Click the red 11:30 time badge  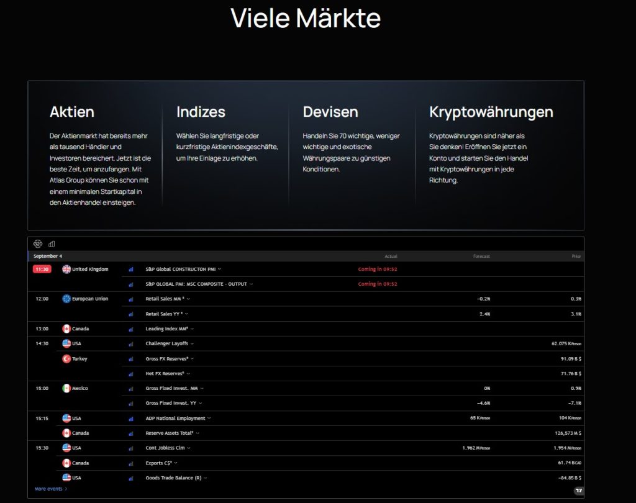[x=42, y=269]
